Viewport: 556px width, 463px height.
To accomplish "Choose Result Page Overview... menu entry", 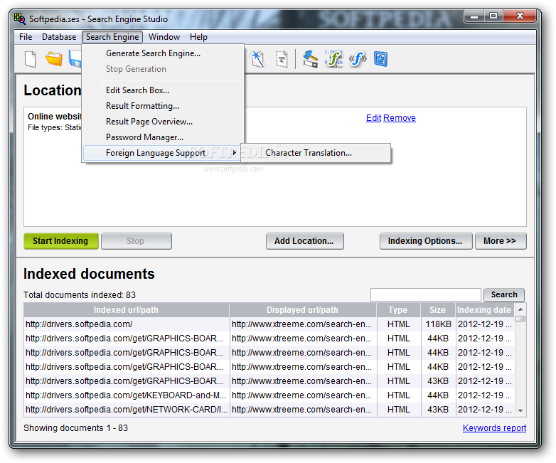I will (x=164, y=122).
